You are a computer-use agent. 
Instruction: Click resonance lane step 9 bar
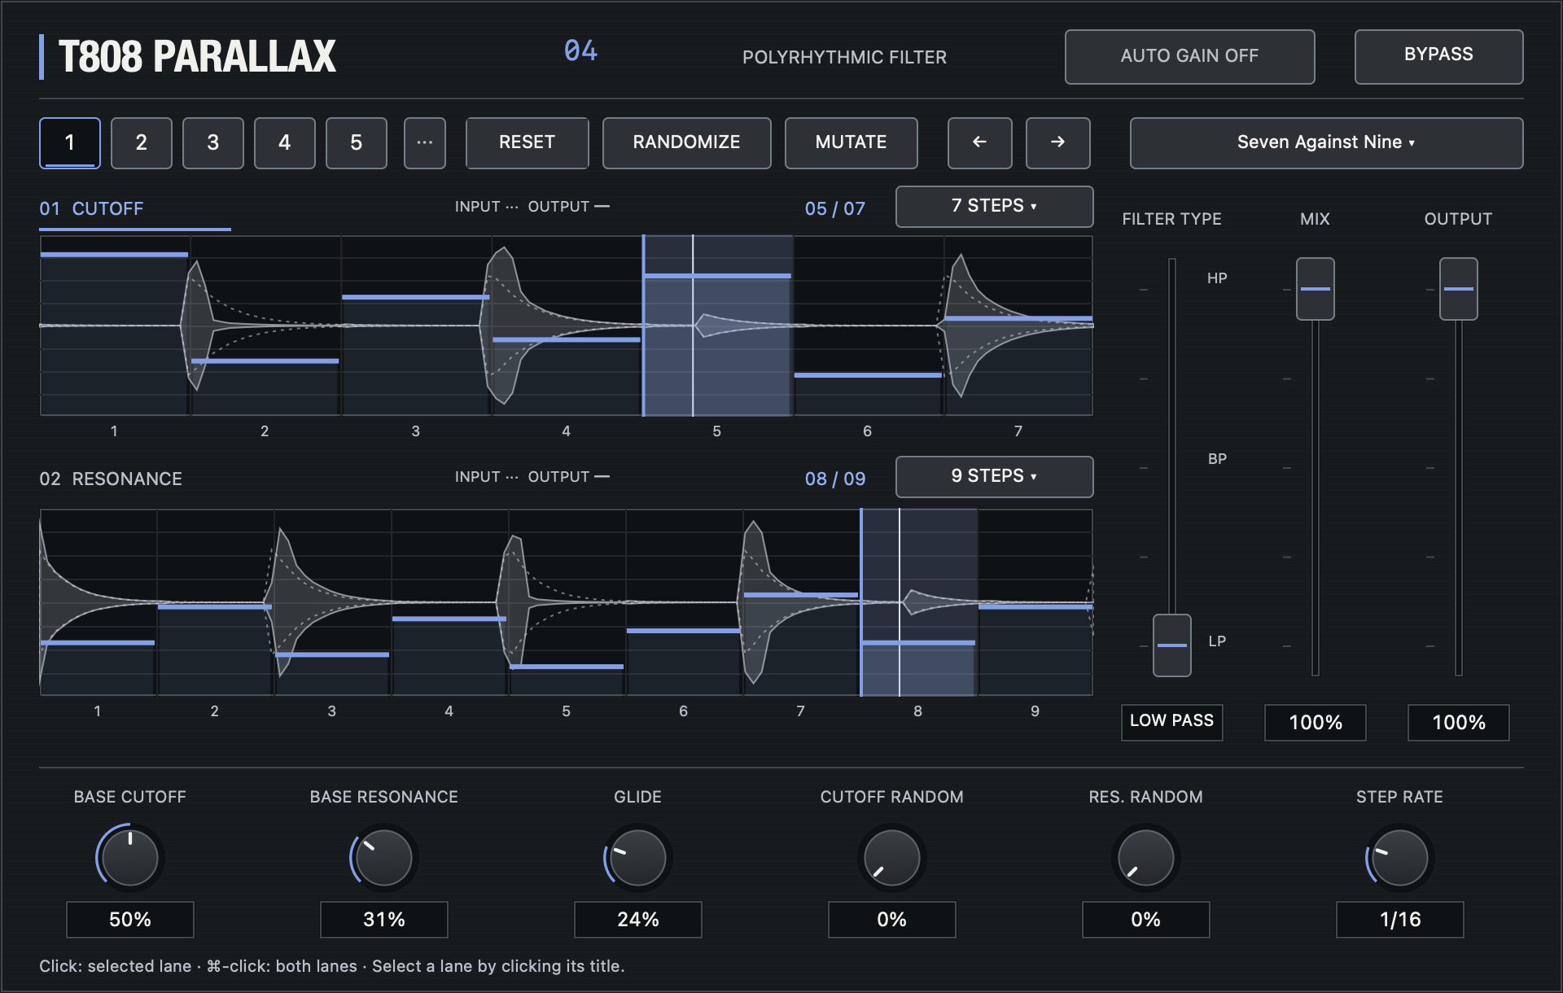1035,606
